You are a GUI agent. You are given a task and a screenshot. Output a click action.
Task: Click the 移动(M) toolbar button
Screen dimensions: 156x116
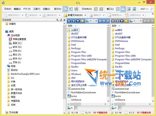pos(31,15)
